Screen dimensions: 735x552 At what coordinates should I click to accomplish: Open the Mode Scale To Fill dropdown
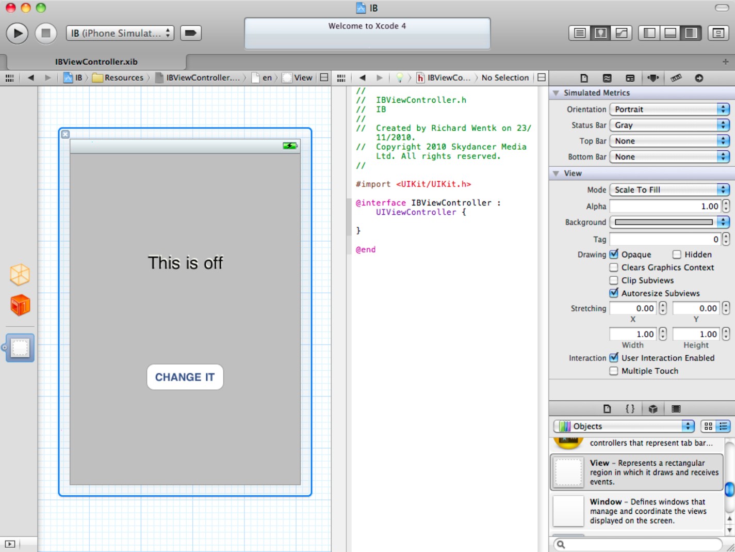[x=669, y=190]
